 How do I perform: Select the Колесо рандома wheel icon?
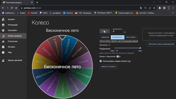tap(3, 36)
